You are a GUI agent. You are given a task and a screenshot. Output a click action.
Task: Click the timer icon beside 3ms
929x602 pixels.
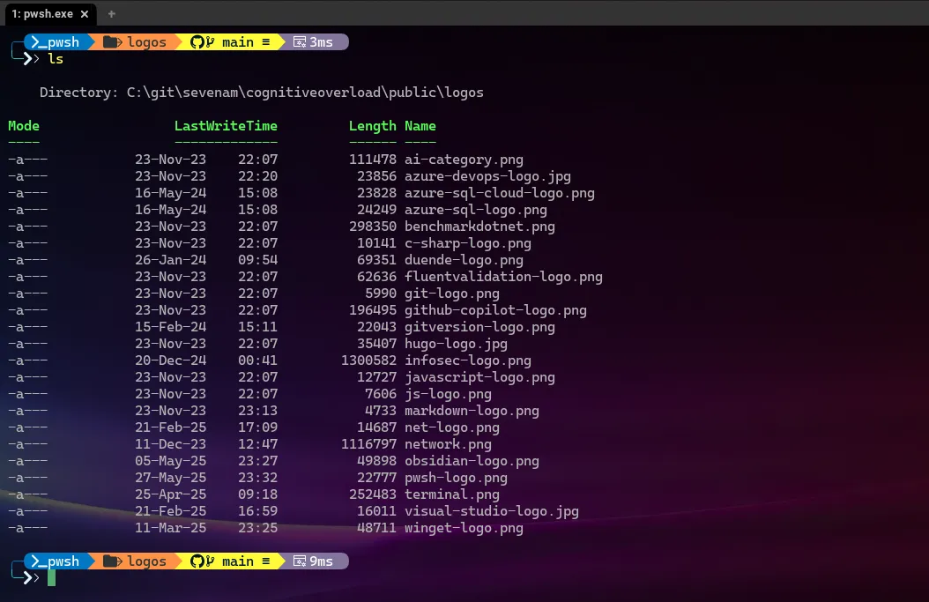(299, 41)
